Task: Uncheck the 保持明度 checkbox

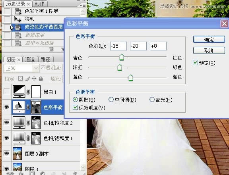Action: [75, 107]
